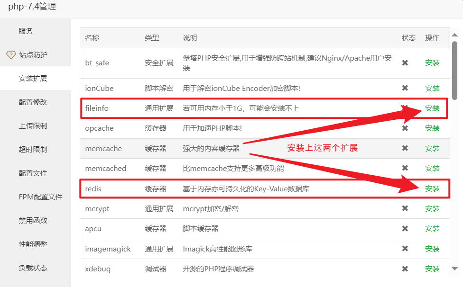Click the diamond icon beside 站点防护
This screenshot has width=463, height=287.
(11, 54)
